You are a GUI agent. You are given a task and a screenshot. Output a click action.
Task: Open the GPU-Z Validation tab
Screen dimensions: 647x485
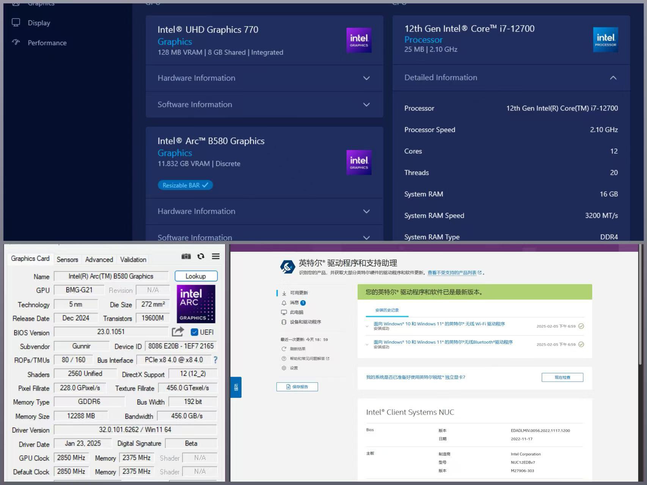[133, 259]
